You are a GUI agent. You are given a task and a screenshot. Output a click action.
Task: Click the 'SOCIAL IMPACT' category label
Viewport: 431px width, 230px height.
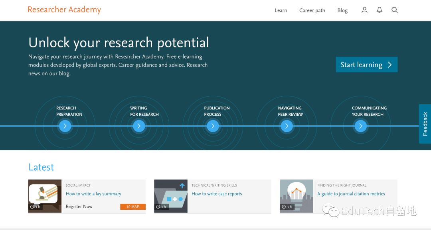tap(78, 185)
